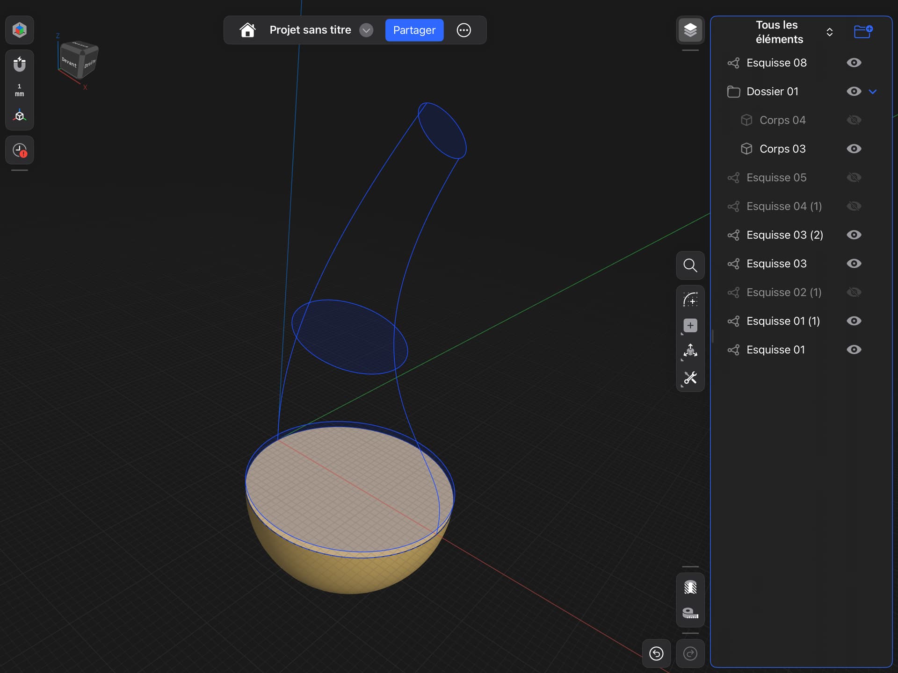Open the magnifier search tool
This screenshot has height=673, width=898.
[x=690, y=265]
